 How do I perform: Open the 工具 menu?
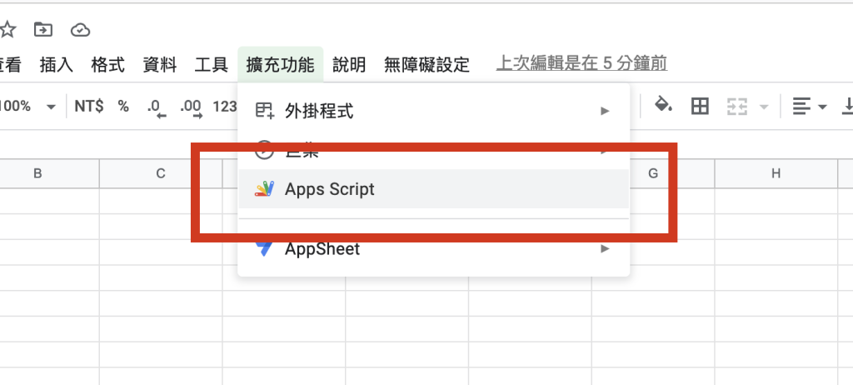(x=211, y=64)
